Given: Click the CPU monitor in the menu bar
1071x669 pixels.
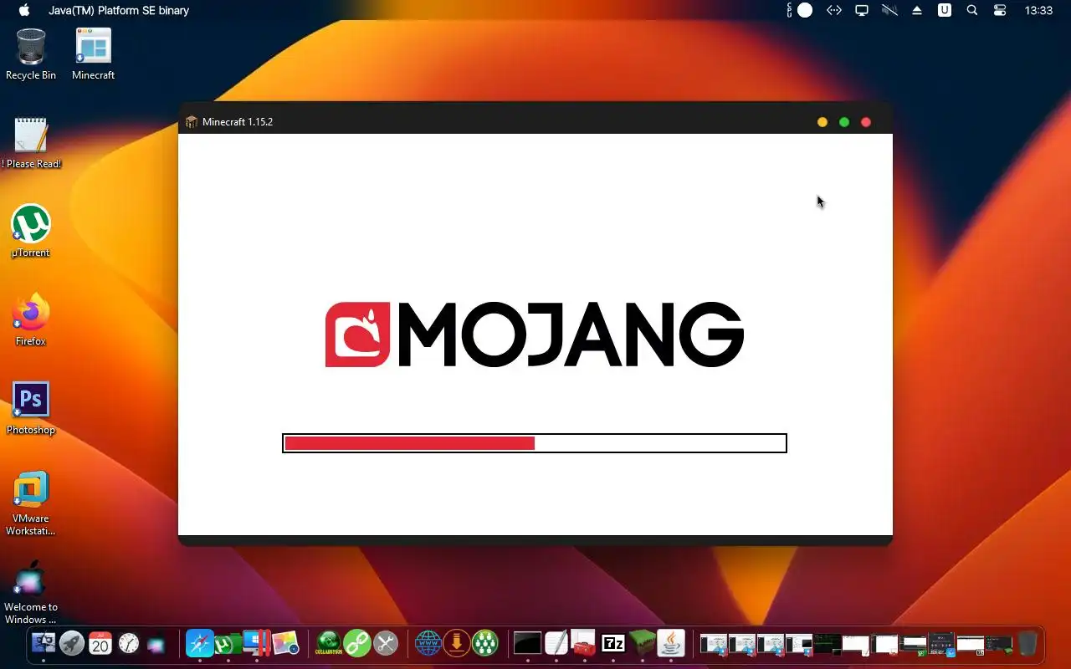Looking at the screenshot, I should 800,10.
